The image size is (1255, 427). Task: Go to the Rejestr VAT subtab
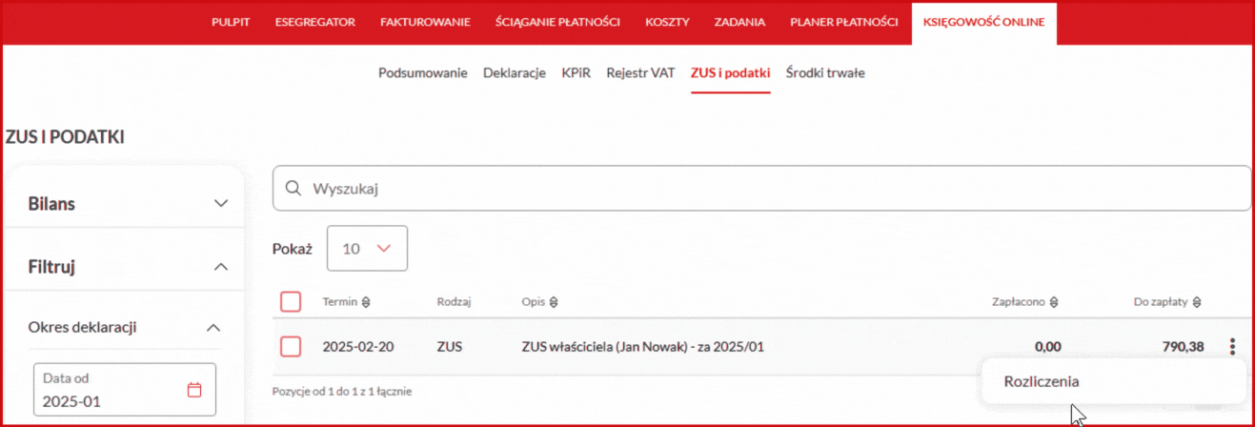click(x=640, y=72)
